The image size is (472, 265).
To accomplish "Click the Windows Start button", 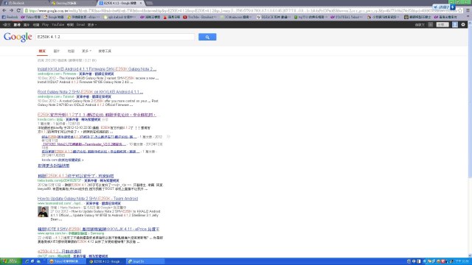I will click(10, 261).
